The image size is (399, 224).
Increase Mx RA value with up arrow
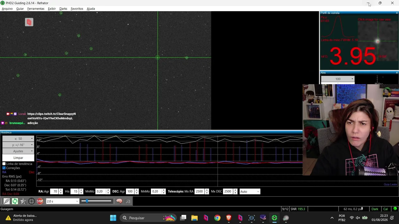[207, 190]
